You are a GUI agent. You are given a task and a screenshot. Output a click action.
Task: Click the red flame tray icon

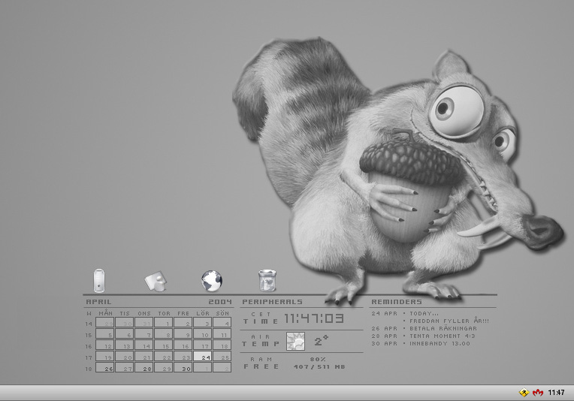point(538,393)
